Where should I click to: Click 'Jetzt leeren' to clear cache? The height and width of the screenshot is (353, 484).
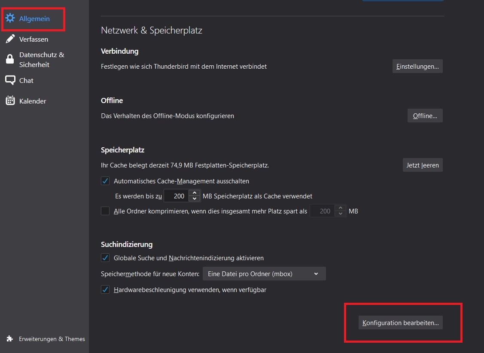click(423, 165)
